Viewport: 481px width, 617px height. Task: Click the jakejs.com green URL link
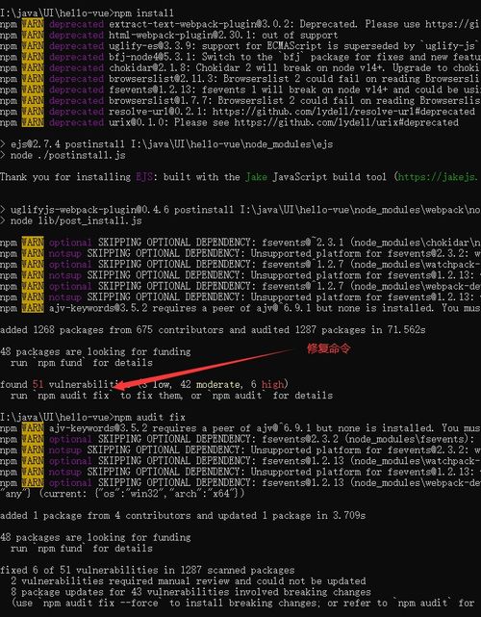440,177
